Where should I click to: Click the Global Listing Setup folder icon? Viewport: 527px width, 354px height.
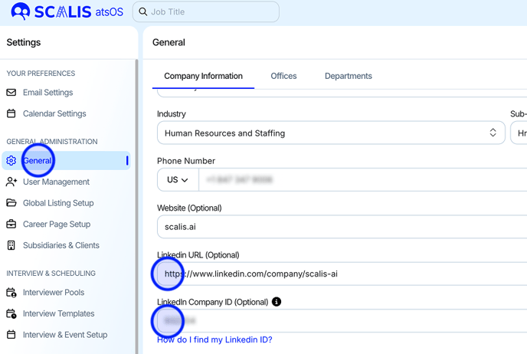tap(11, 203)
